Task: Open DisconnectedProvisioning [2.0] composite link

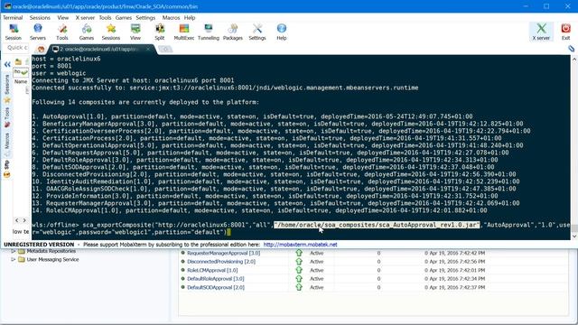Action: pyautogui.click(x=221, y=261)
